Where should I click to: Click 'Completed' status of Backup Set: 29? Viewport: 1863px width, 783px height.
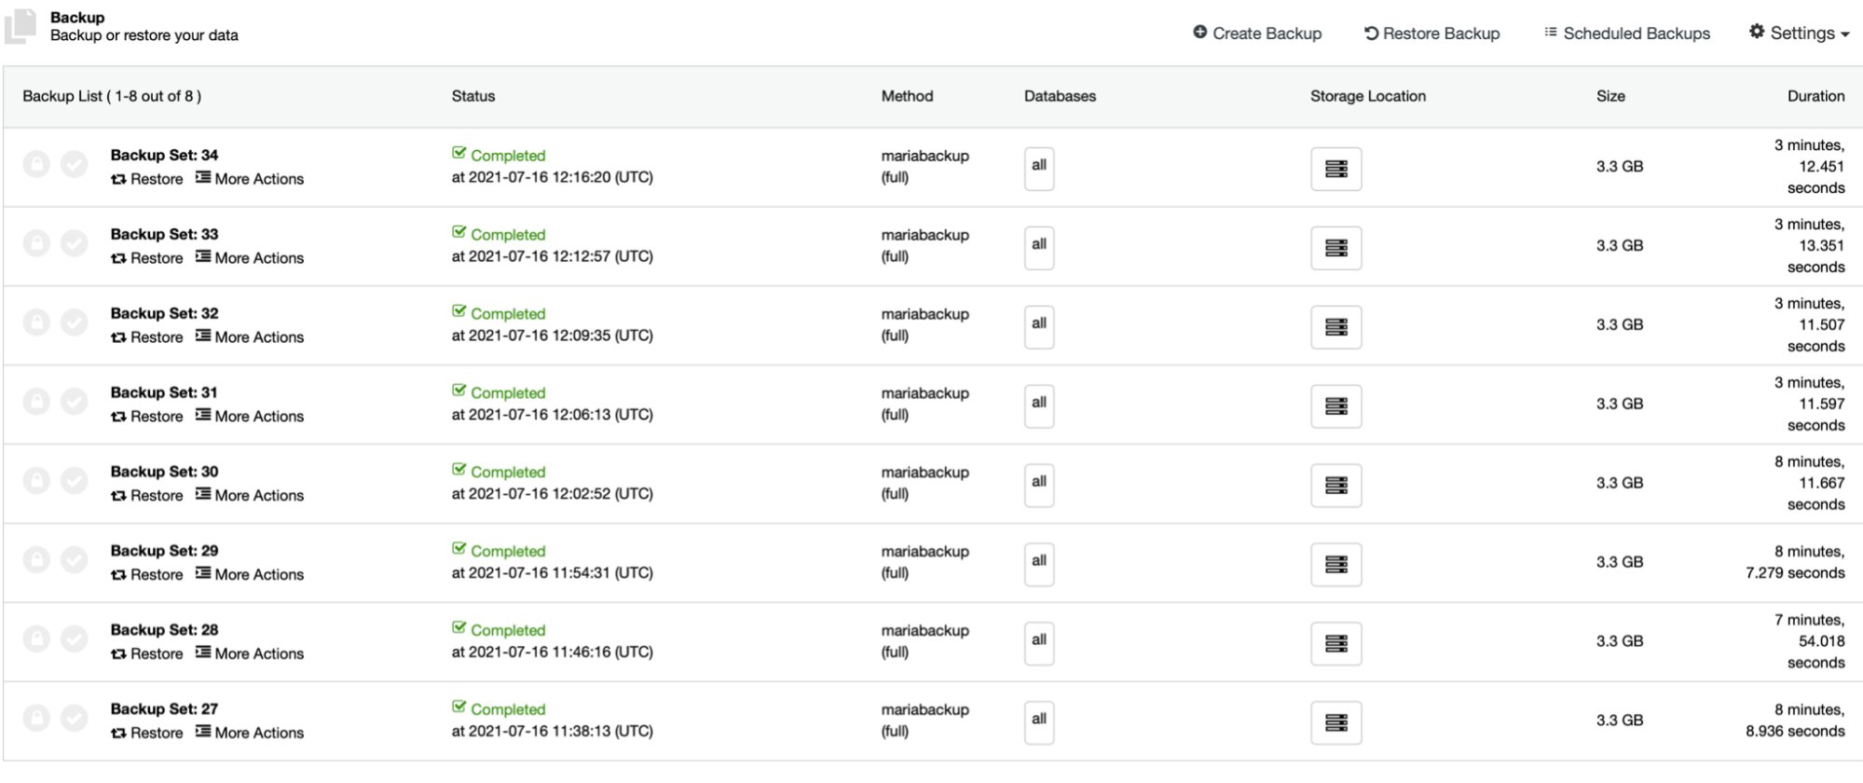tap(499, 551)
